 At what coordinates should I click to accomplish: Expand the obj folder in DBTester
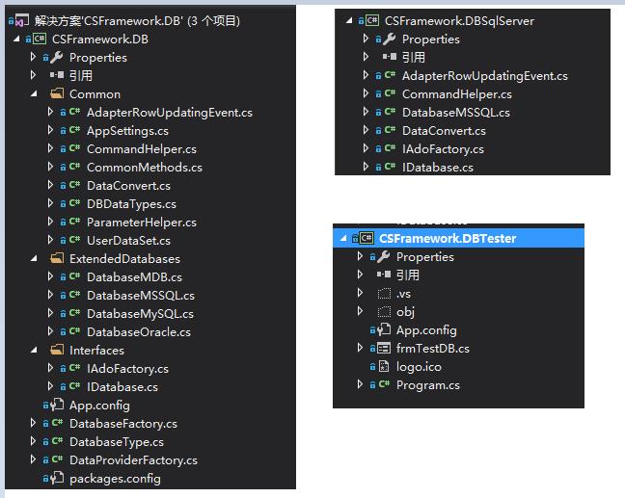click(361, 311)
